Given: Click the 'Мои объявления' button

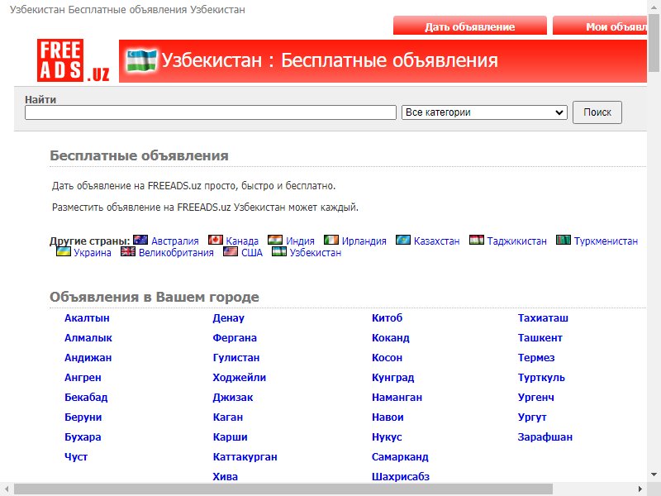Looking at the screenshot, I should pos(600,26).
